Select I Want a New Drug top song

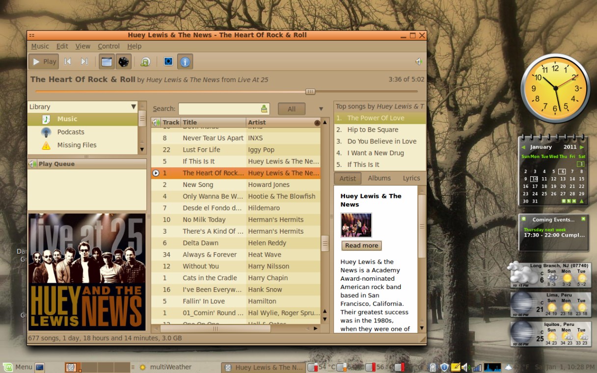[380, 153]
